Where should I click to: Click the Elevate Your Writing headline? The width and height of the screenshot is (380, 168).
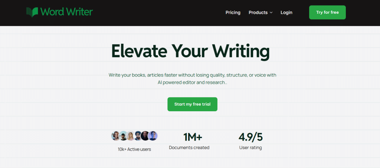(190, 51)
